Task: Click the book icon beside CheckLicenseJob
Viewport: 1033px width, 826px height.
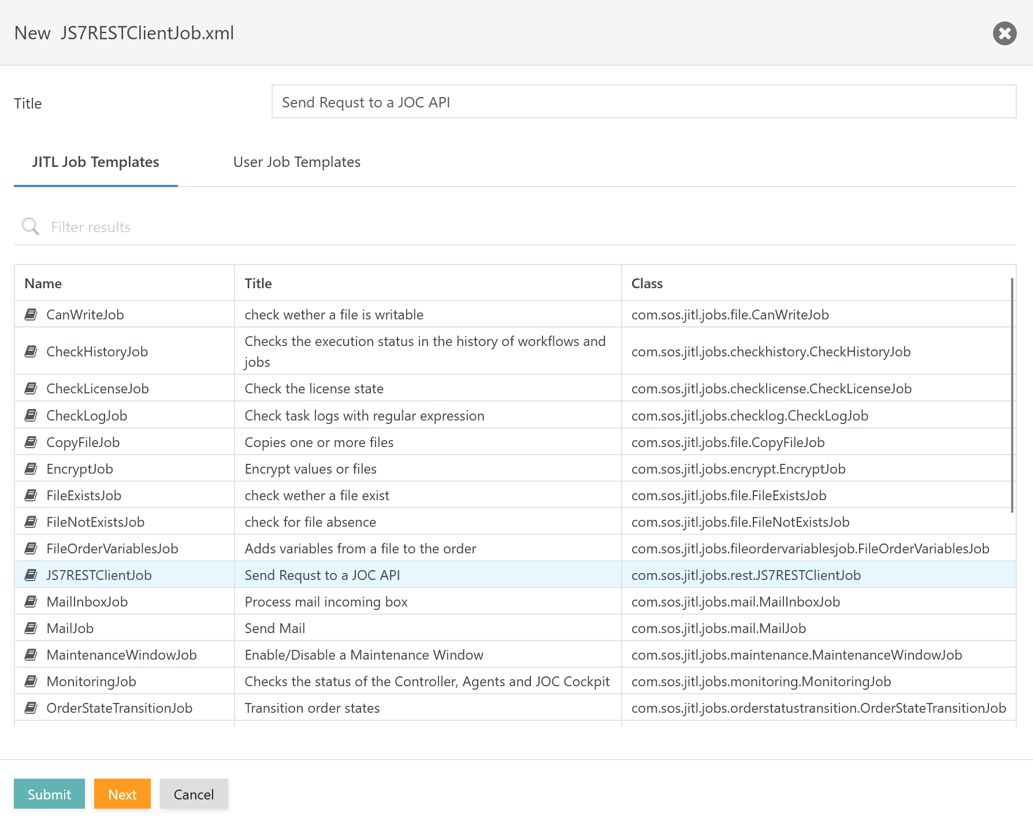Action: pos(31,388)
